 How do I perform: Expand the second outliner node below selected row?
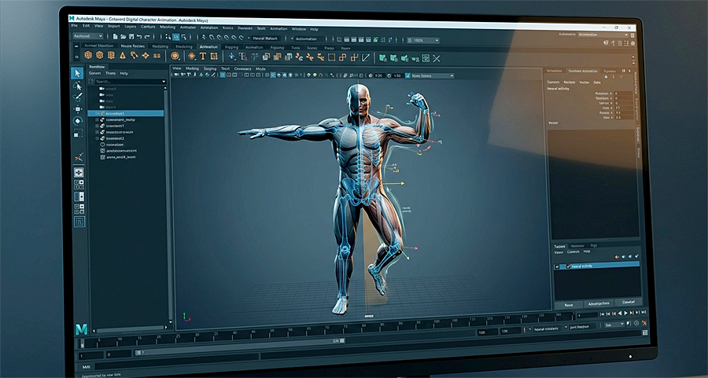(97, 127)
